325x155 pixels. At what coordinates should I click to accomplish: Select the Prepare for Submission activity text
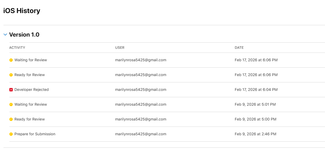pyautogui.click(x=35, y=134)
